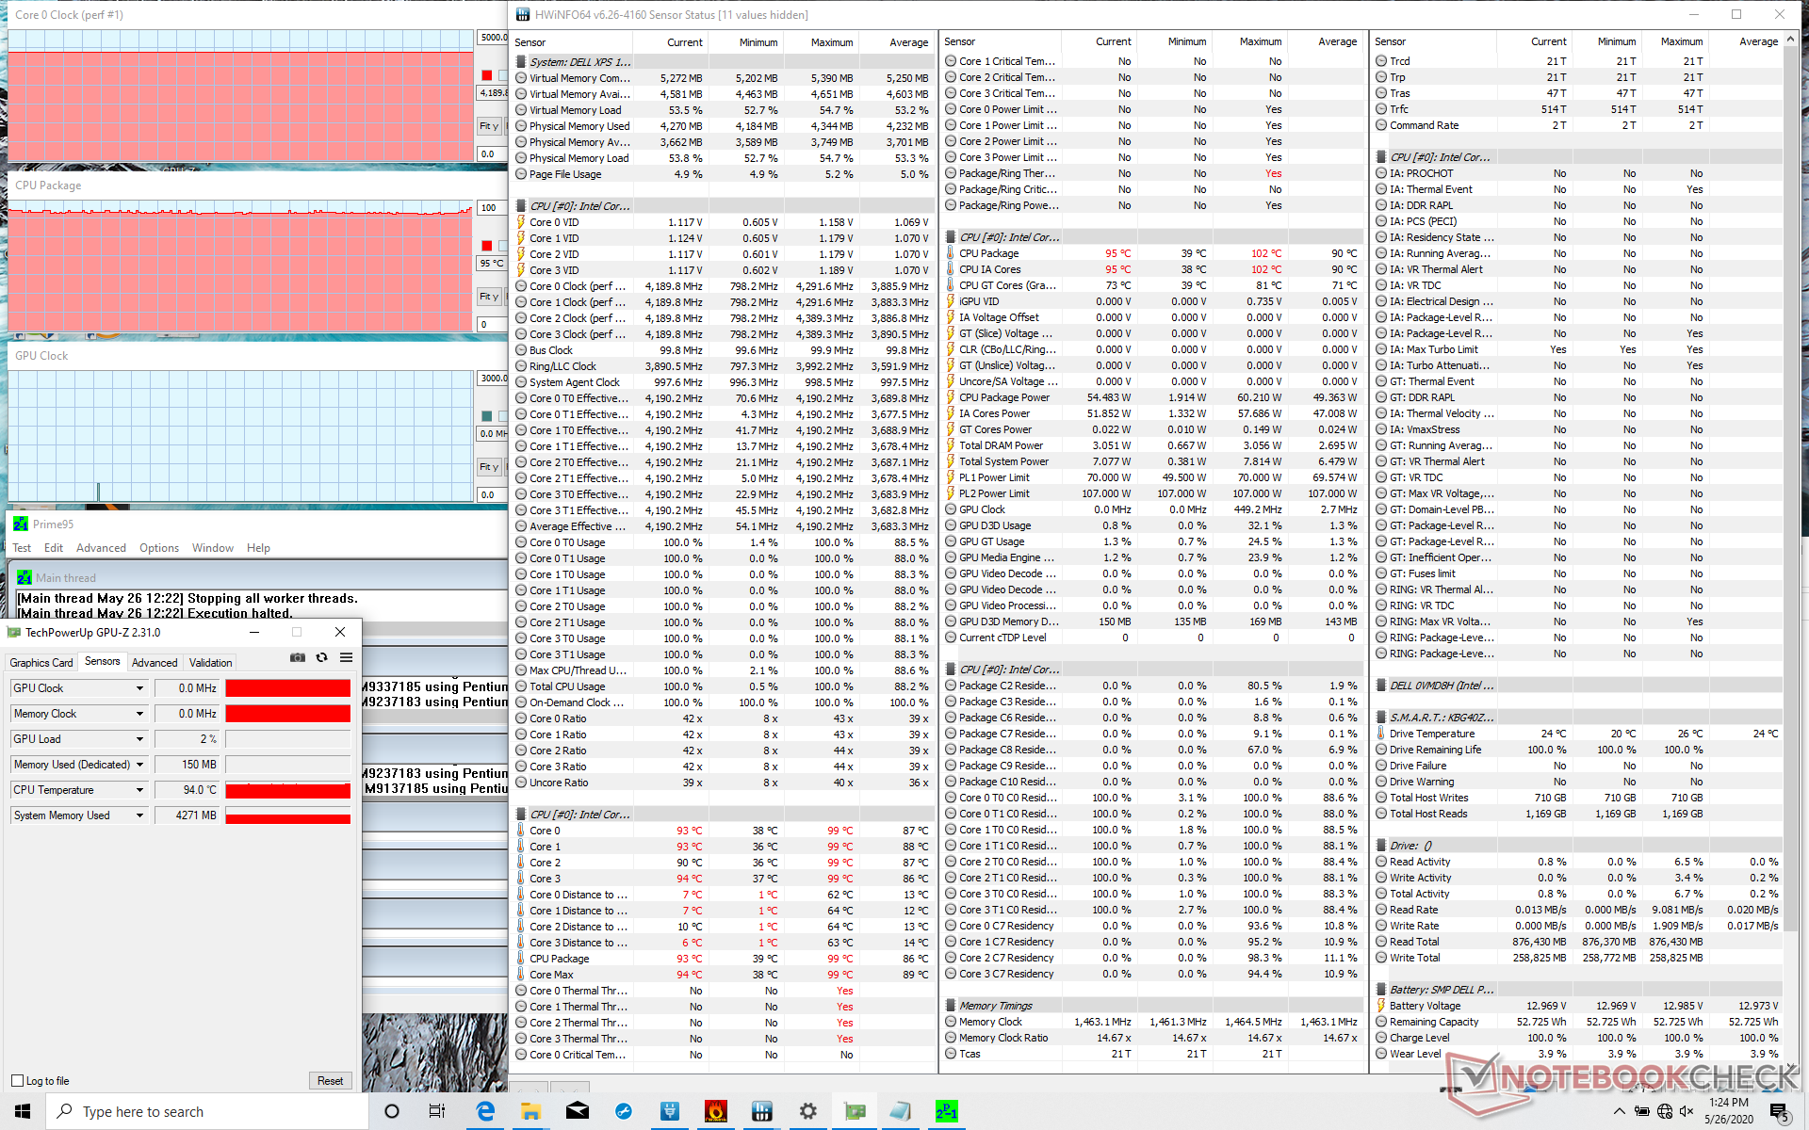Open the Prime95 Test menu
The width and height of the screenshot is (1809, 1130).
[x=22, y=548]
